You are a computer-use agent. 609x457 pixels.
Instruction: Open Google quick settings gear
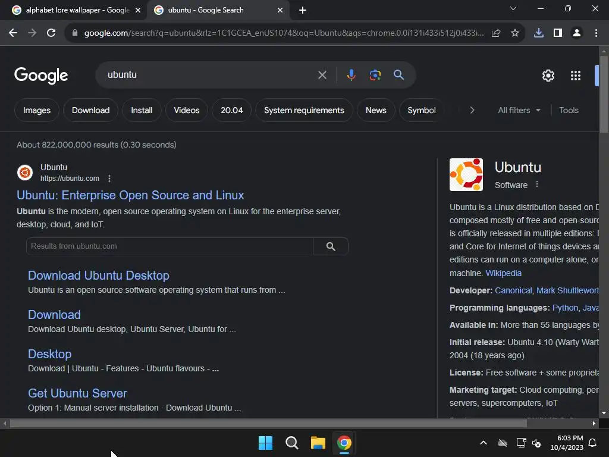coord(548,76)
